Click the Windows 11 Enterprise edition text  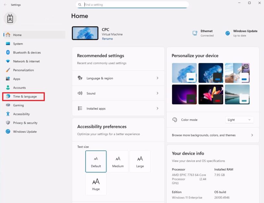pyautogui.click(x=187, y=198)
